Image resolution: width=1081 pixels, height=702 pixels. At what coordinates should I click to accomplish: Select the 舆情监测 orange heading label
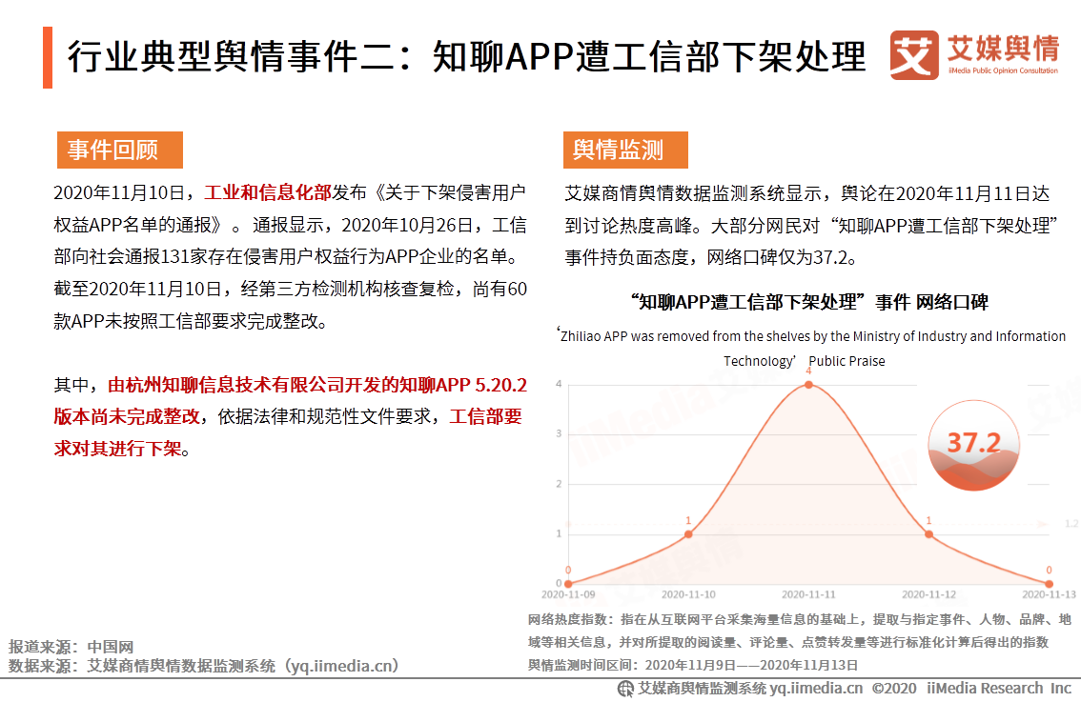point(625,150)
